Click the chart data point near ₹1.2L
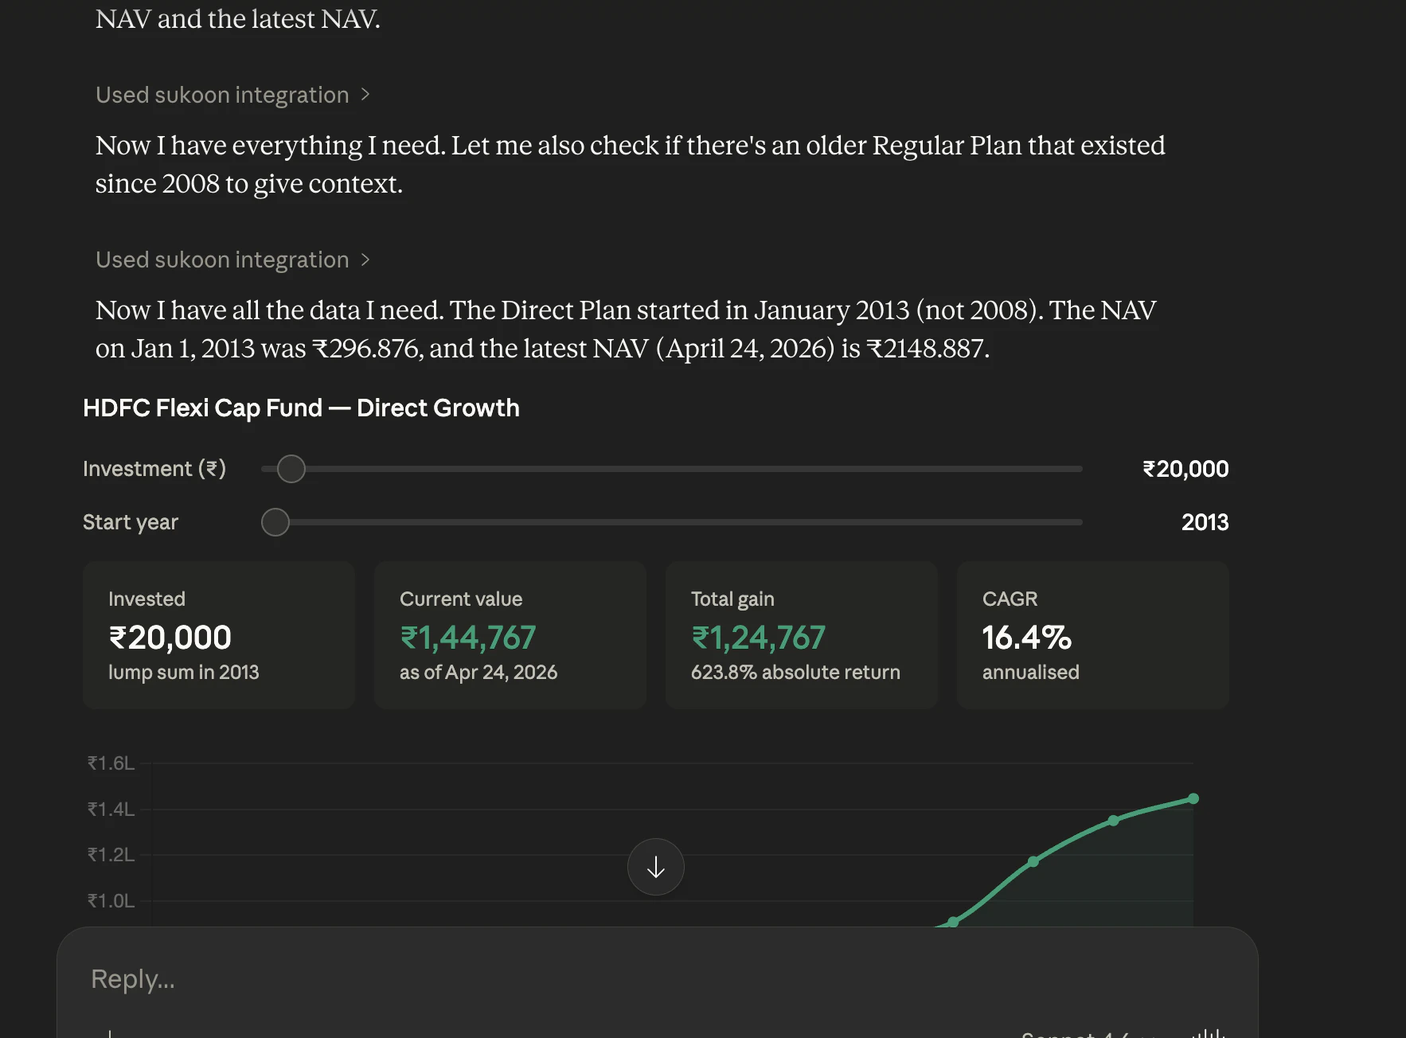 coord(1033,861)
